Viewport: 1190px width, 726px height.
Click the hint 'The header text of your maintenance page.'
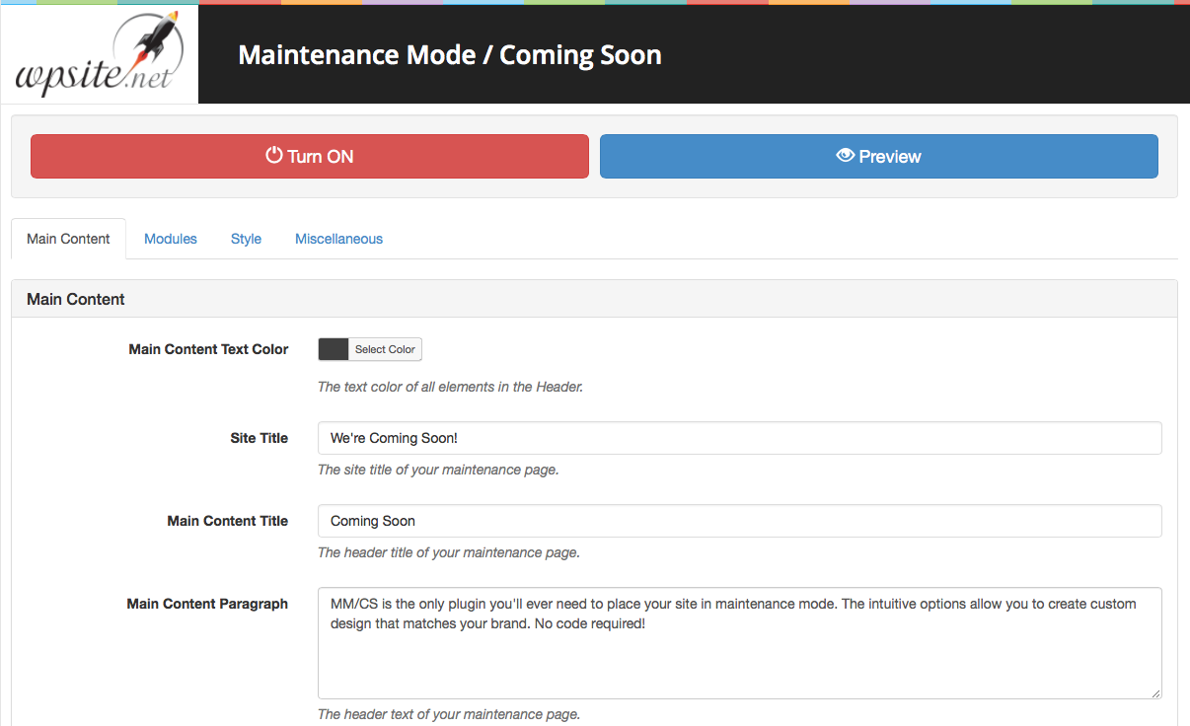coord(449,714)
